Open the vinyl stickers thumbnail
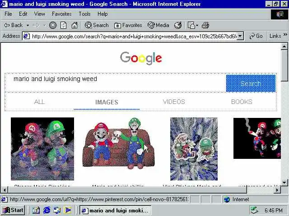 [x=194, y=149]
